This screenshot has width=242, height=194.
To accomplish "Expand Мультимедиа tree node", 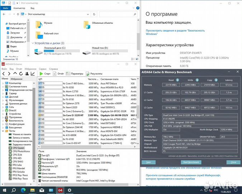I will click(3, 100).
